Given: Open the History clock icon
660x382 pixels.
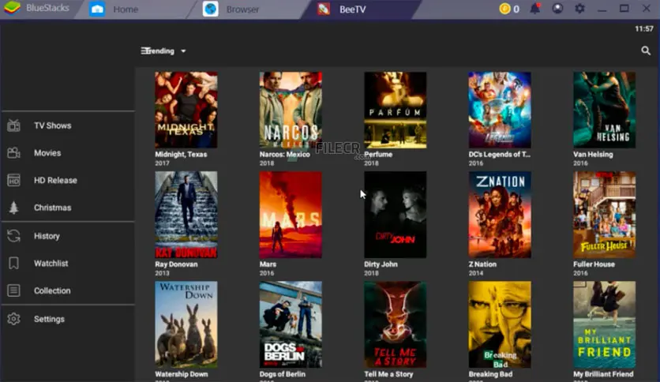Looking at the screenshot, I should [13, 236].
